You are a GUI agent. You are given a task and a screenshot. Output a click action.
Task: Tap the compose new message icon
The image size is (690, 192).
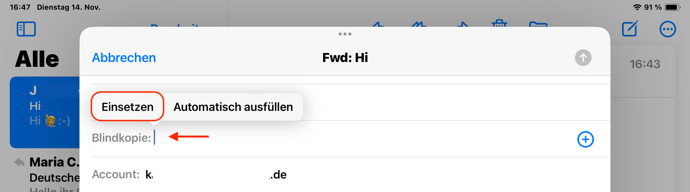pos(630,29)
